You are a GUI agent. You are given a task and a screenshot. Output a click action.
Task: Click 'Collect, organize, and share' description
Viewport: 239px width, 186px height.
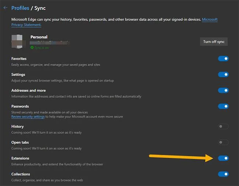pyautogui.click(x=47, y=180)
